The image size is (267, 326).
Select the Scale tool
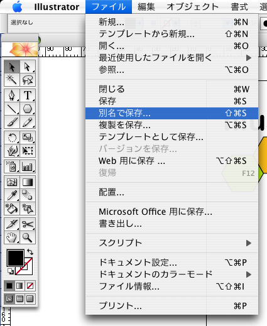[x=28, y=138]
